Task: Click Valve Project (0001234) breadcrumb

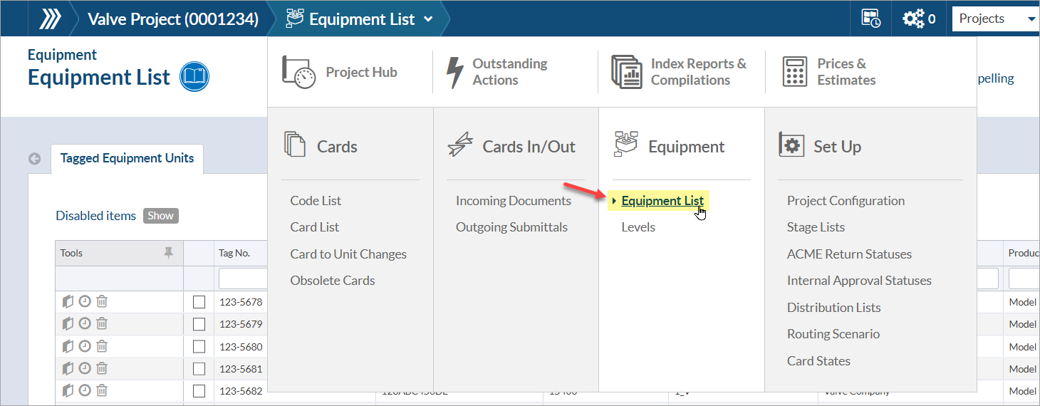Action: coord(172,19)
